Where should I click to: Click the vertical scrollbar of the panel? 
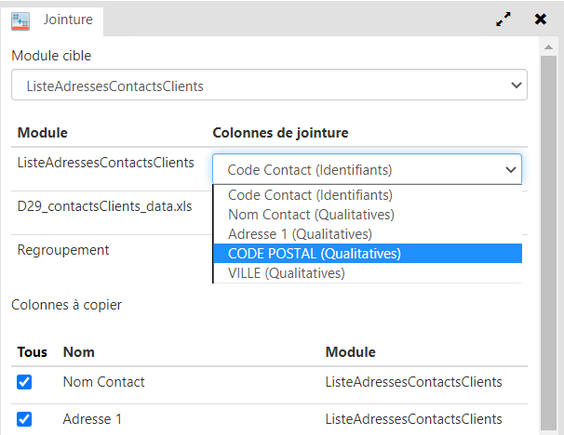point(550,232)
